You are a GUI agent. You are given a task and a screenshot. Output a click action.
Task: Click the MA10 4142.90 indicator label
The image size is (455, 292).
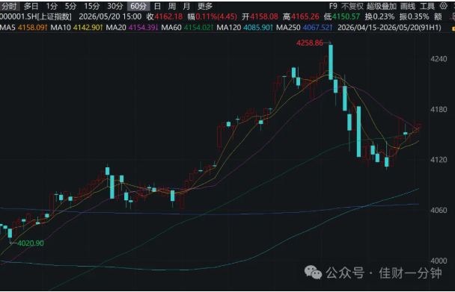pyautogui.click(x=76, y=28)
